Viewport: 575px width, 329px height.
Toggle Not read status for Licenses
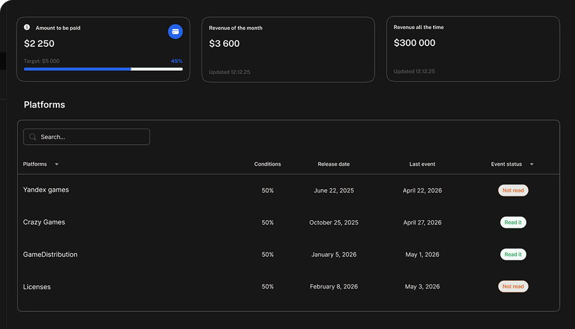click(513, 287)
